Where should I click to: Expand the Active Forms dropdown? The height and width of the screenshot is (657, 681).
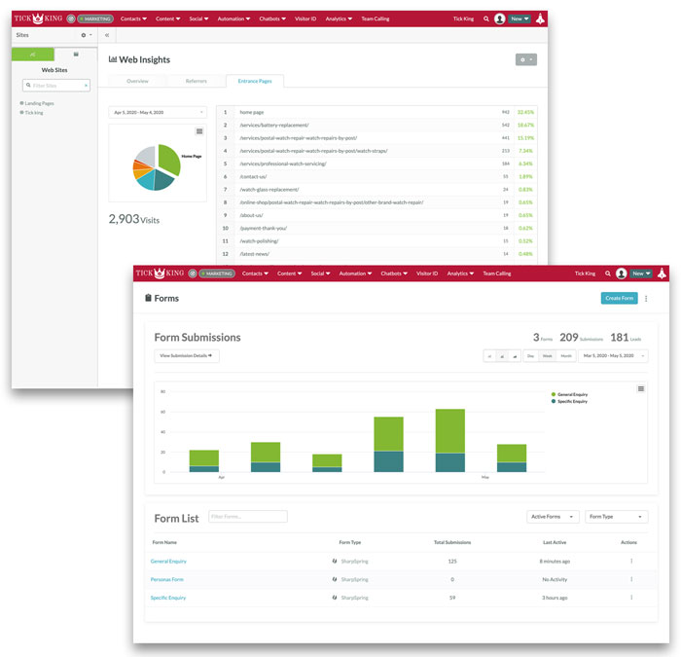[553, 517]
